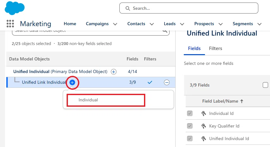Toggle the Unified Individual Id checkbox
The width and height of the screenshot is (270, 147).
click(190, 139)
